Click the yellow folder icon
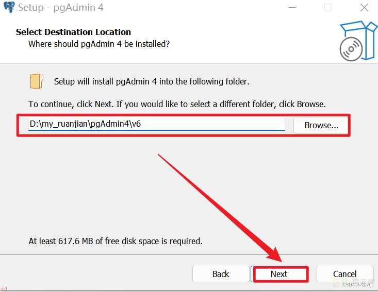The width and height of the screenshot is (378, 292). pyautogui.click(x=37, y=81)
